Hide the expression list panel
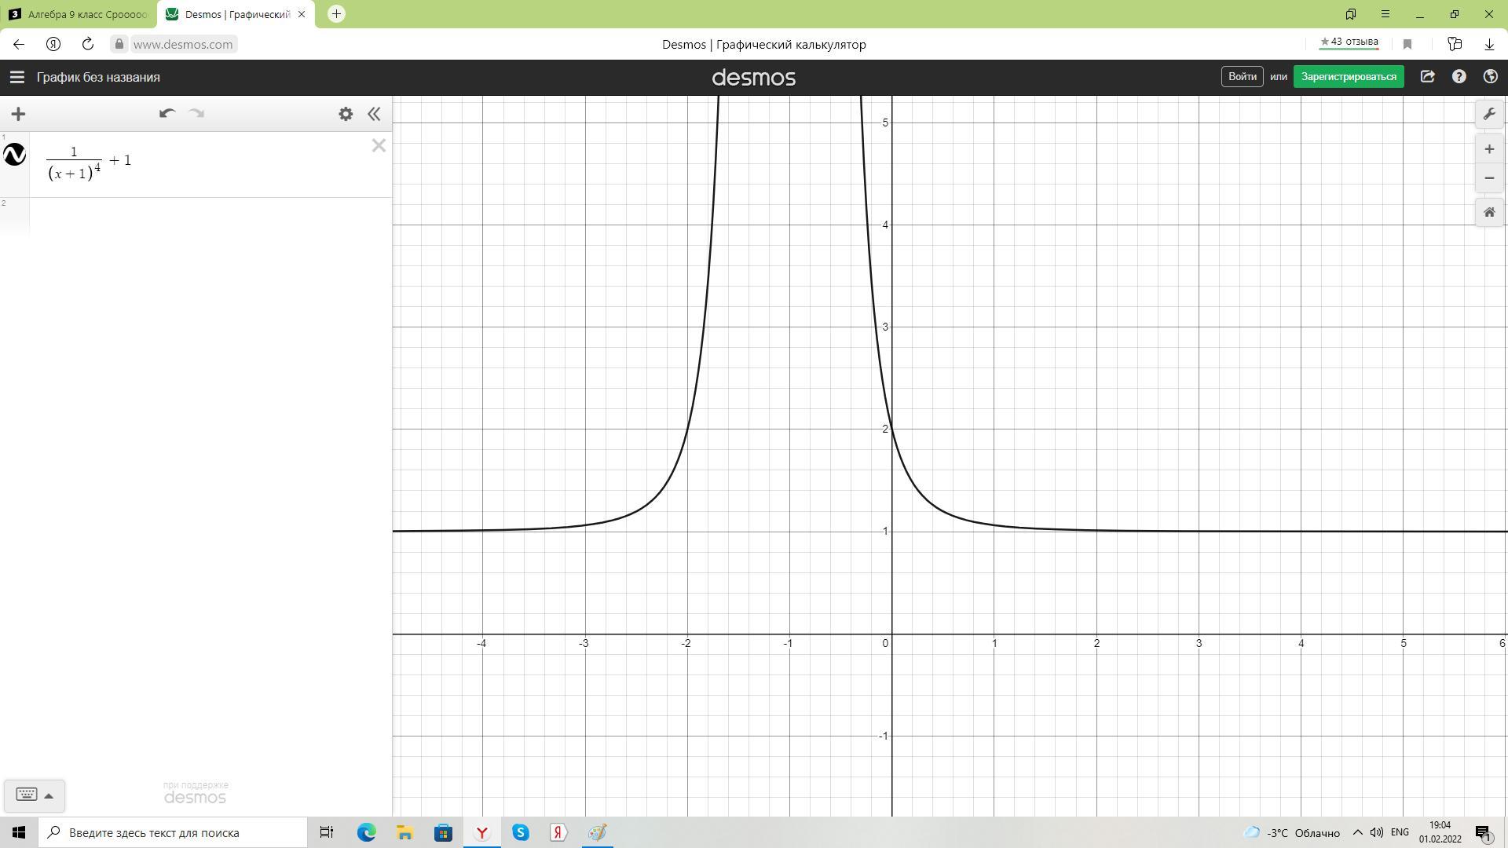This screenshot has height=848, width=1508. coord(374,114)
